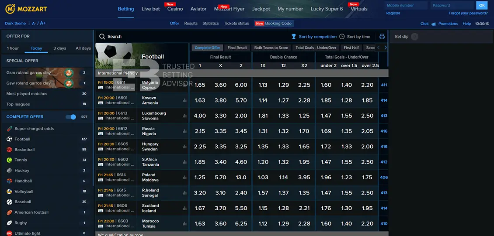Select the Super charged odds icon

(x=9, y=129)
